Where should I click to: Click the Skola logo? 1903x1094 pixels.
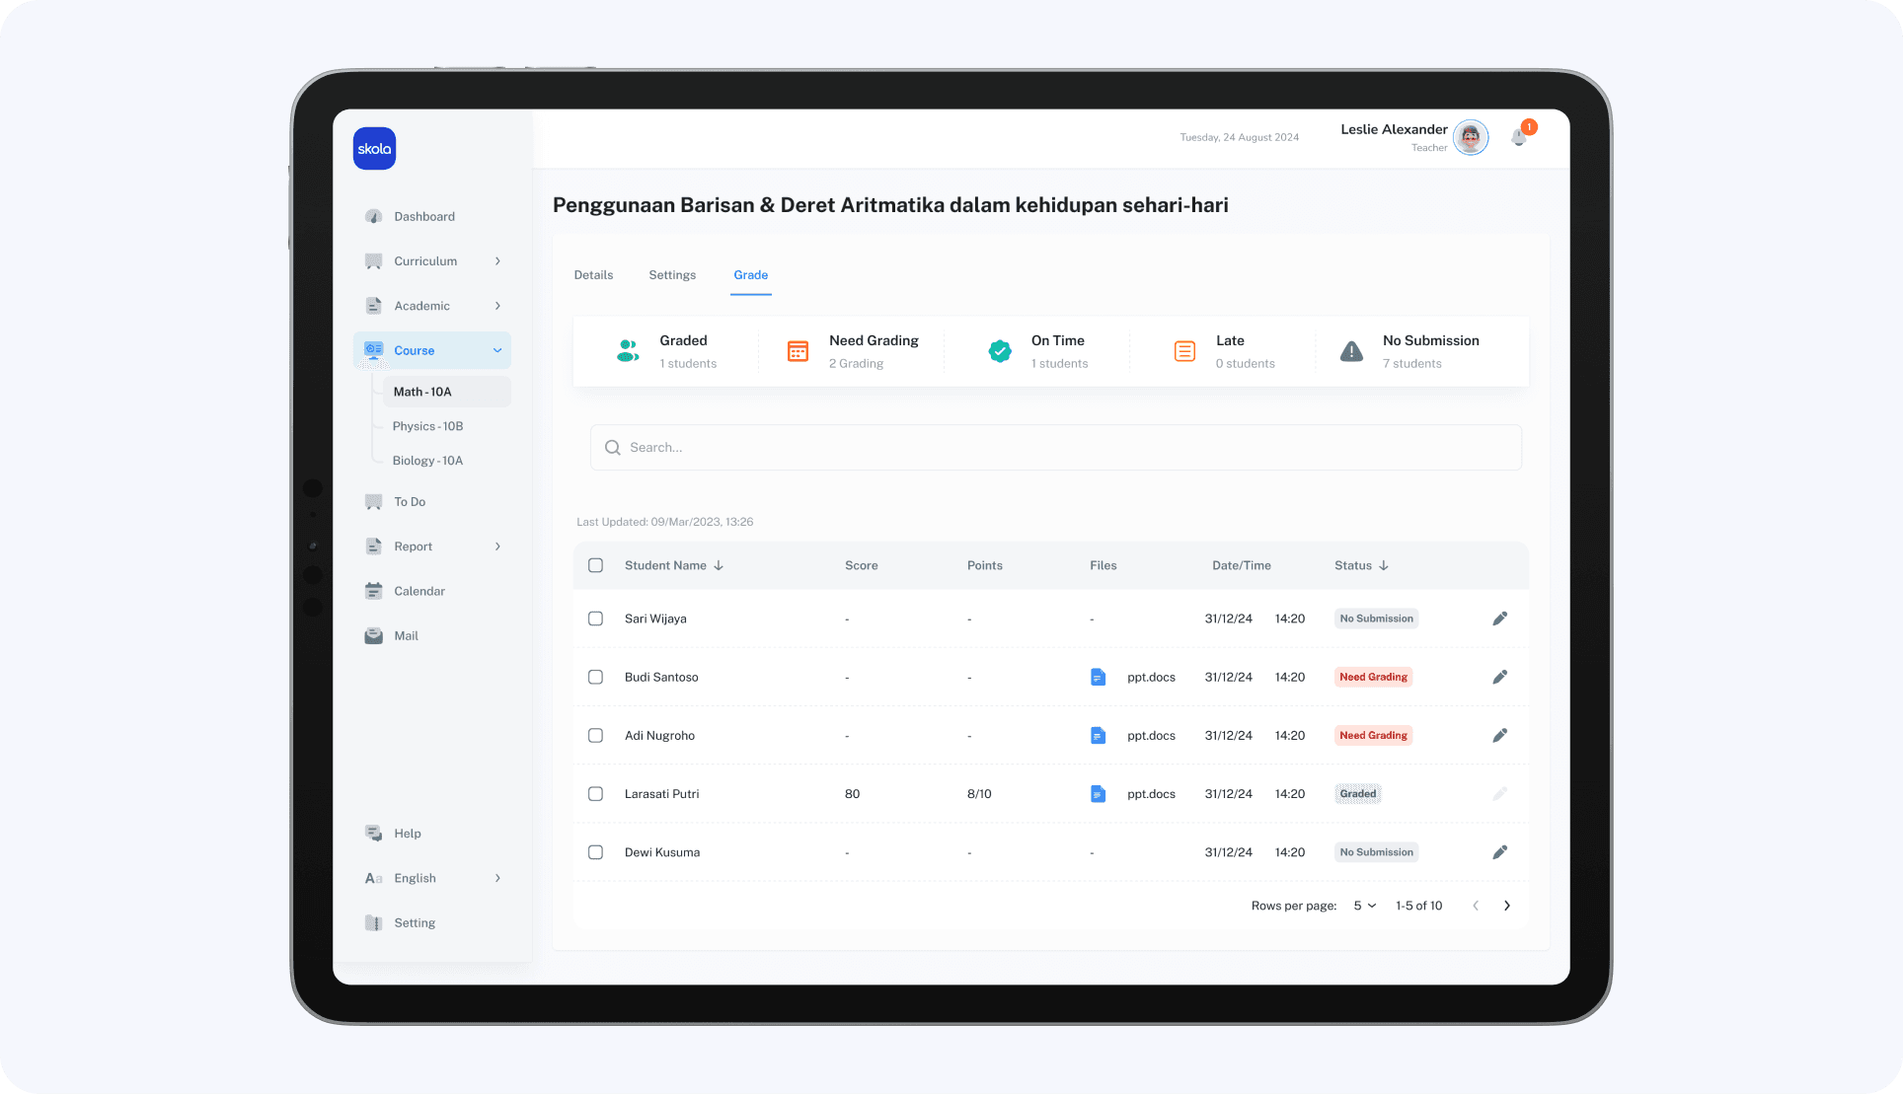[x=374, y=149]
